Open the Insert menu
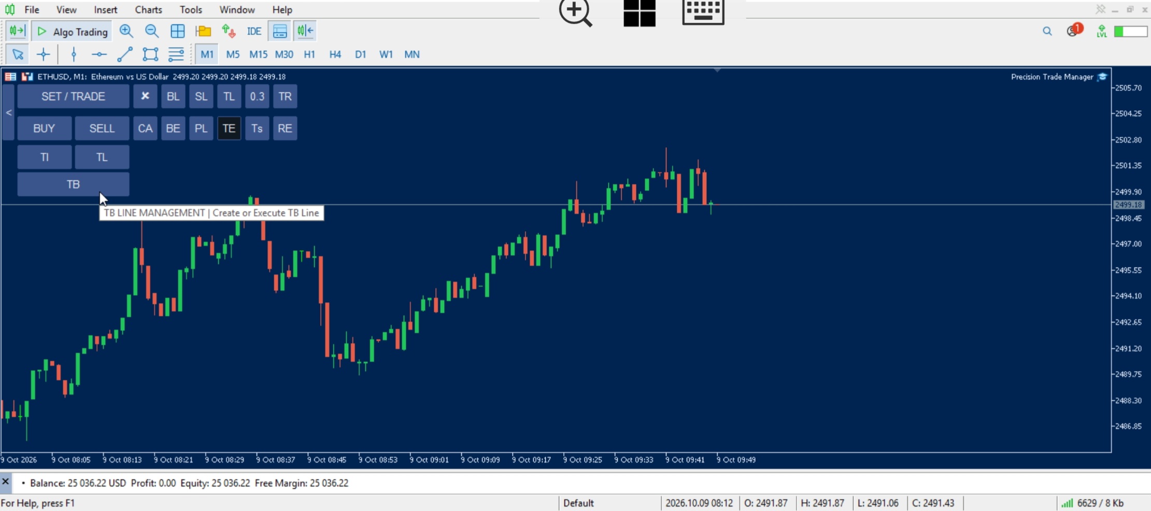The image size is (1151, 511). click(x=105, y=9)
